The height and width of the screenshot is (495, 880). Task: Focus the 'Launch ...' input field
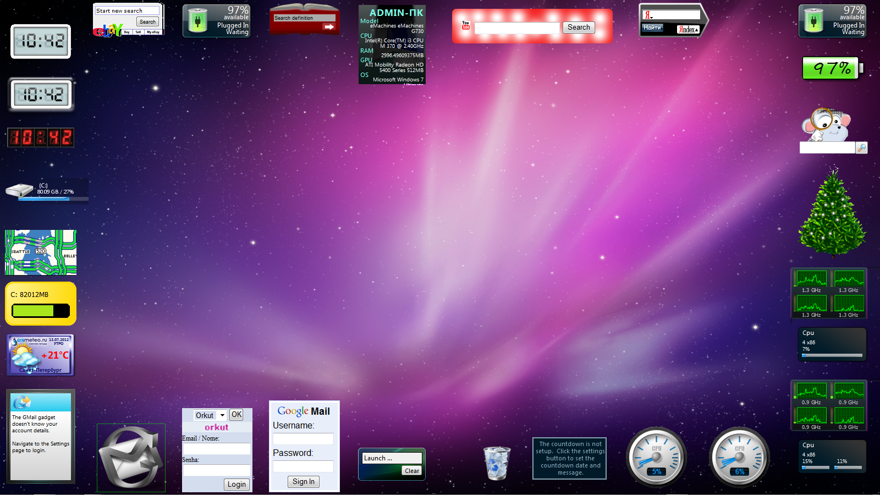coord(392,458)
